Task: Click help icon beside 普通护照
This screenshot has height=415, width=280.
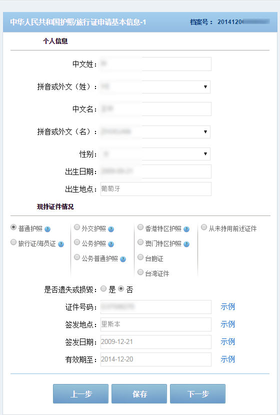Action: pos(47,229)
